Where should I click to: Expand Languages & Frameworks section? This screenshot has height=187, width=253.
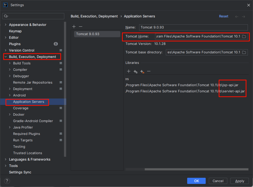(x=6, y=159)
